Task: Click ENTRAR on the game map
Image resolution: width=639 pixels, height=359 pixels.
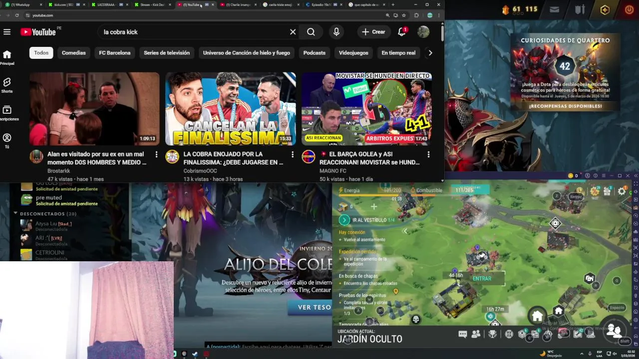Action: [482, 279]
